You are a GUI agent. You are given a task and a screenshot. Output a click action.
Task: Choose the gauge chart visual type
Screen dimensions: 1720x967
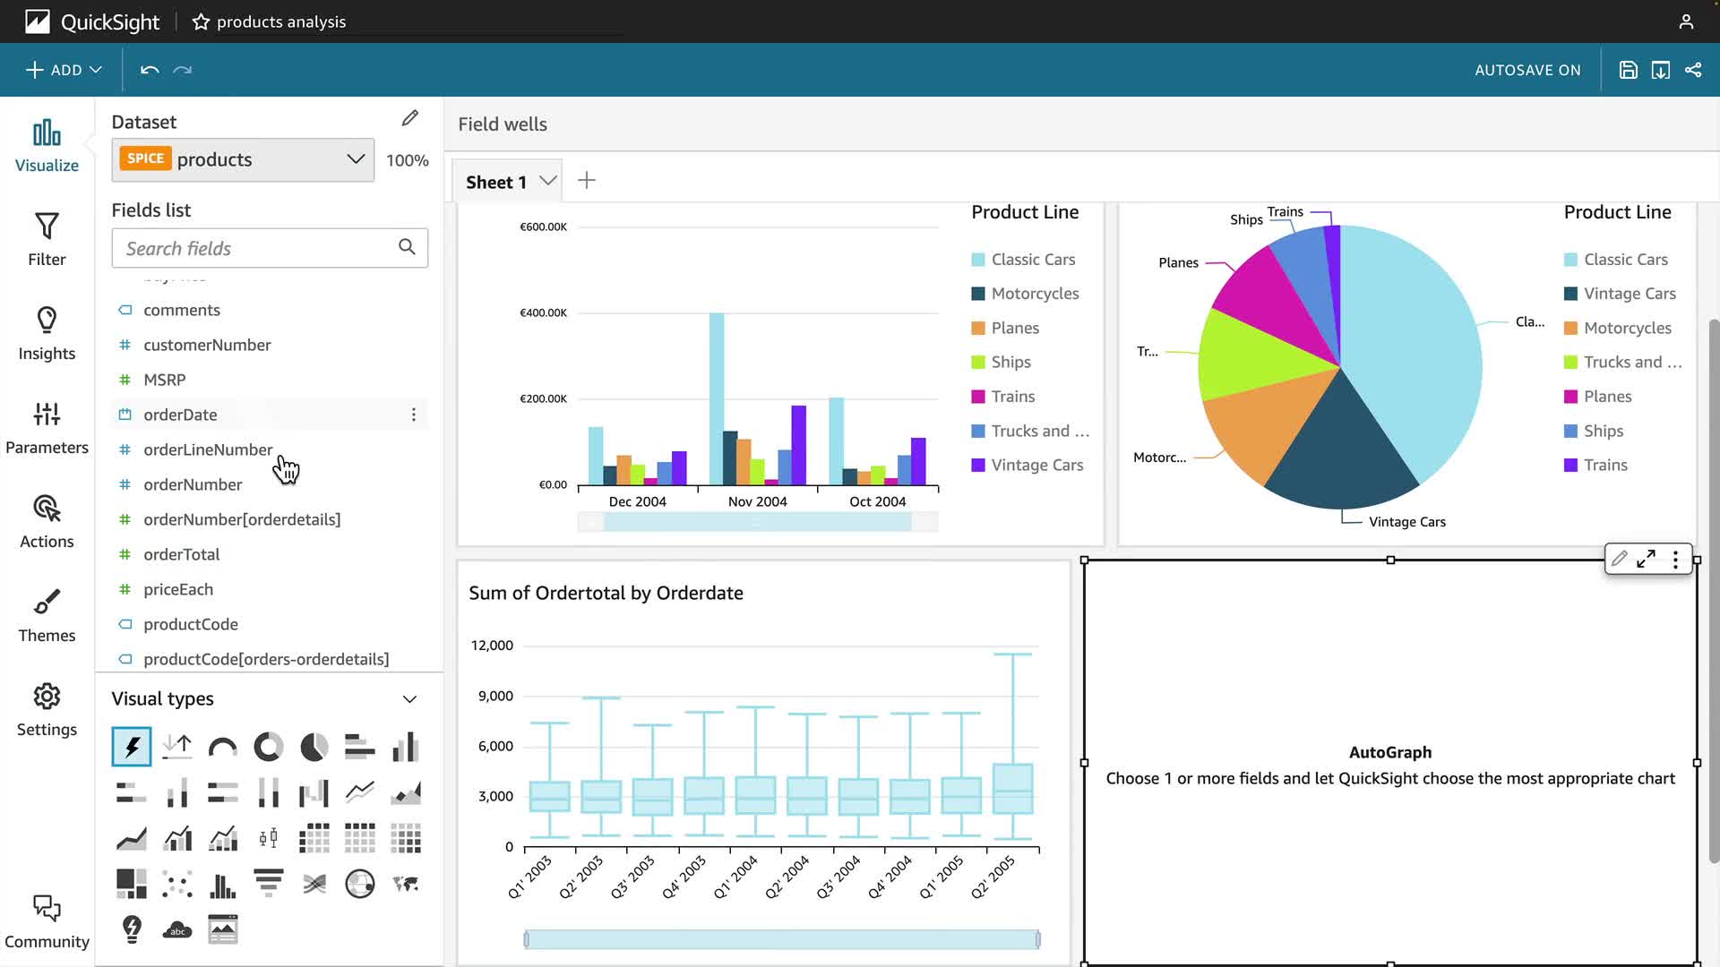click(222, 747)
